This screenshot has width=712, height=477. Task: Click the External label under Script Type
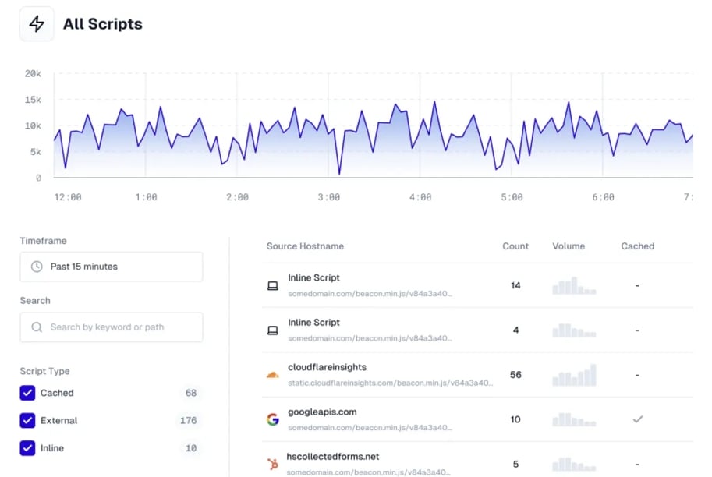pyautogui.click(x=58, y=420)
